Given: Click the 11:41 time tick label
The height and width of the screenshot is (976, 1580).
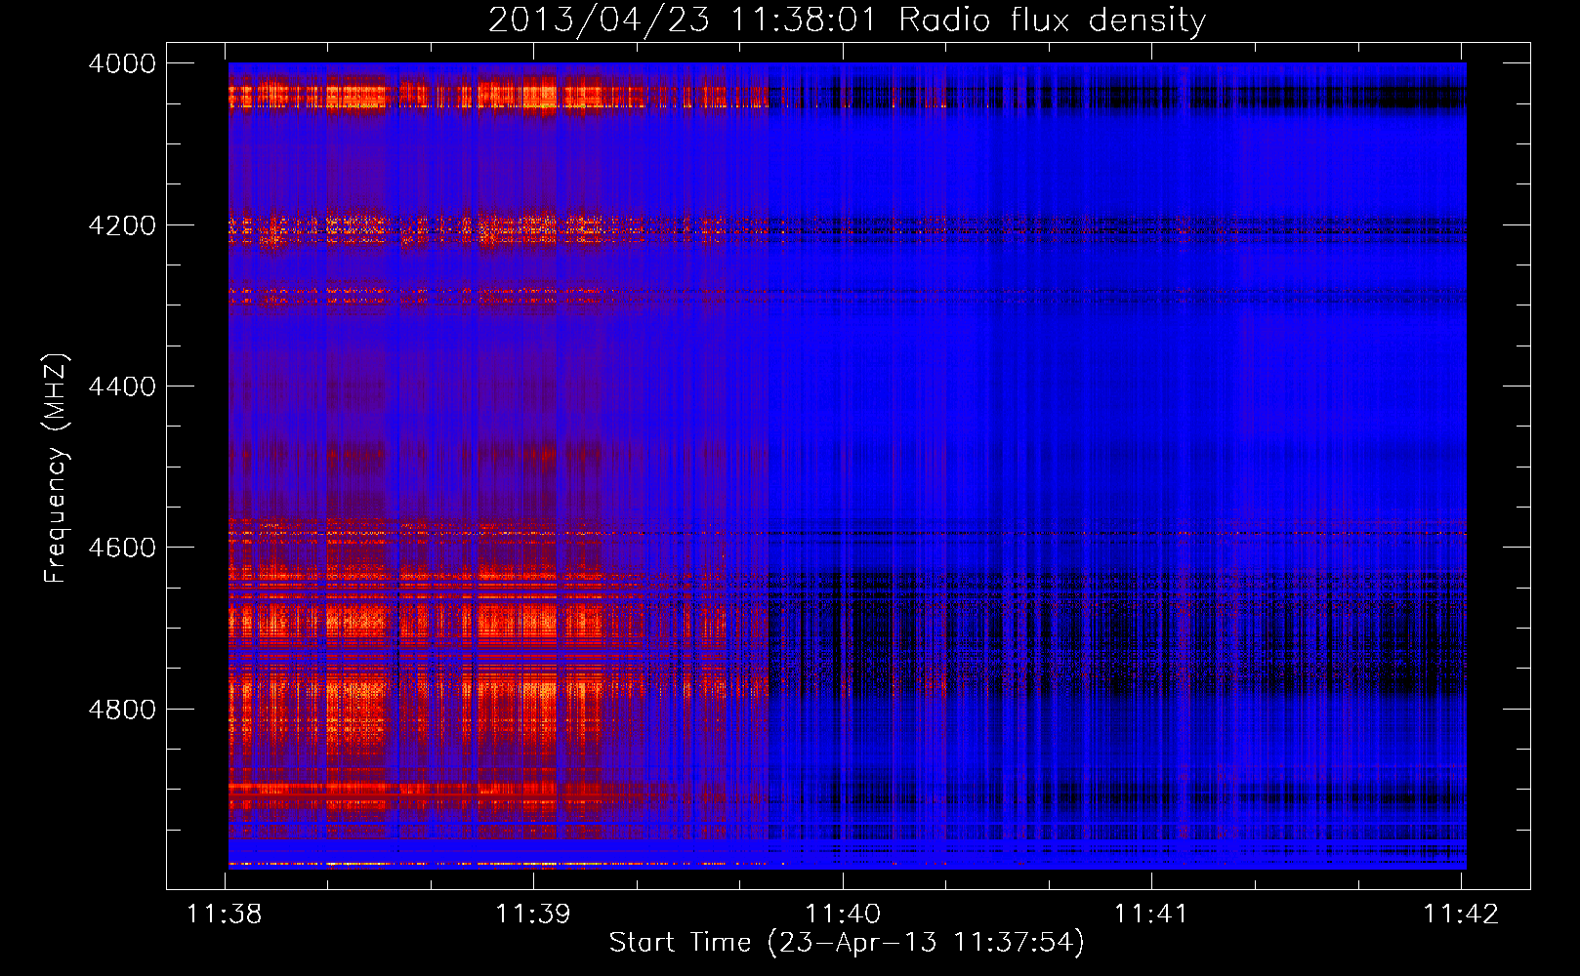Looking at the screenshot, I should coord(1151,915).
